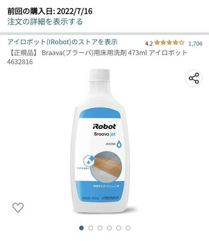209x241 pixels.
Task: Tap the 前回の購入日 2022/7/16 purchase notice
Action: [50, 11]
